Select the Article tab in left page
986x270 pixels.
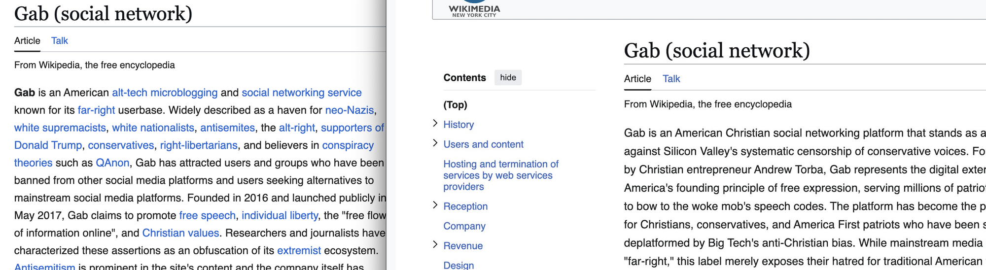(x=27, y=41)
